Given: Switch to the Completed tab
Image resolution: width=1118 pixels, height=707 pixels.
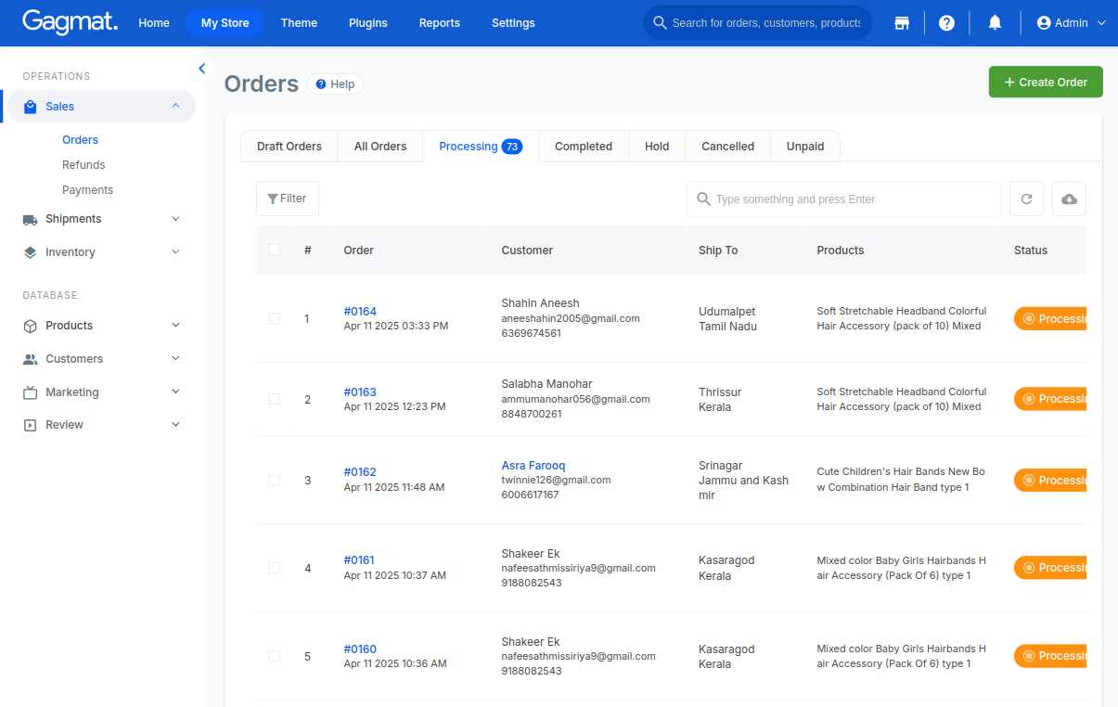Looking at the screenshot, I should 584,147.
